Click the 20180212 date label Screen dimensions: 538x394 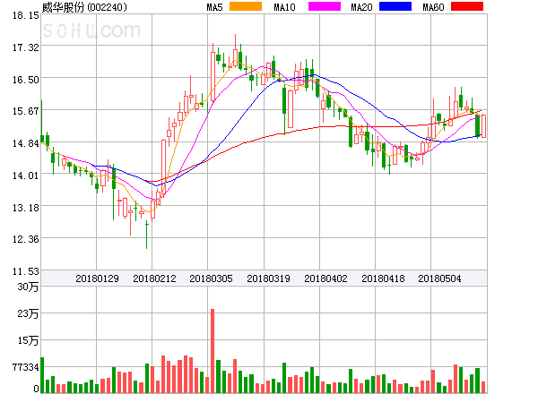pyautogui.click(x=154, y=278)
